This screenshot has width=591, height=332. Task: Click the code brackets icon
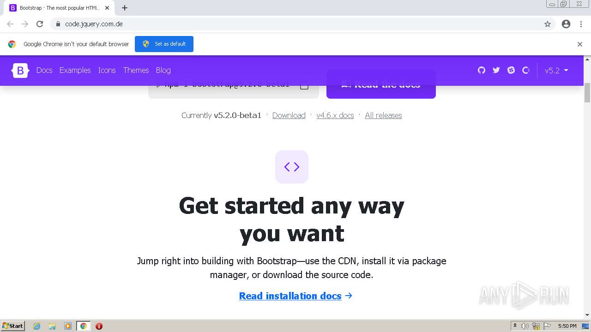coord(292,167)
